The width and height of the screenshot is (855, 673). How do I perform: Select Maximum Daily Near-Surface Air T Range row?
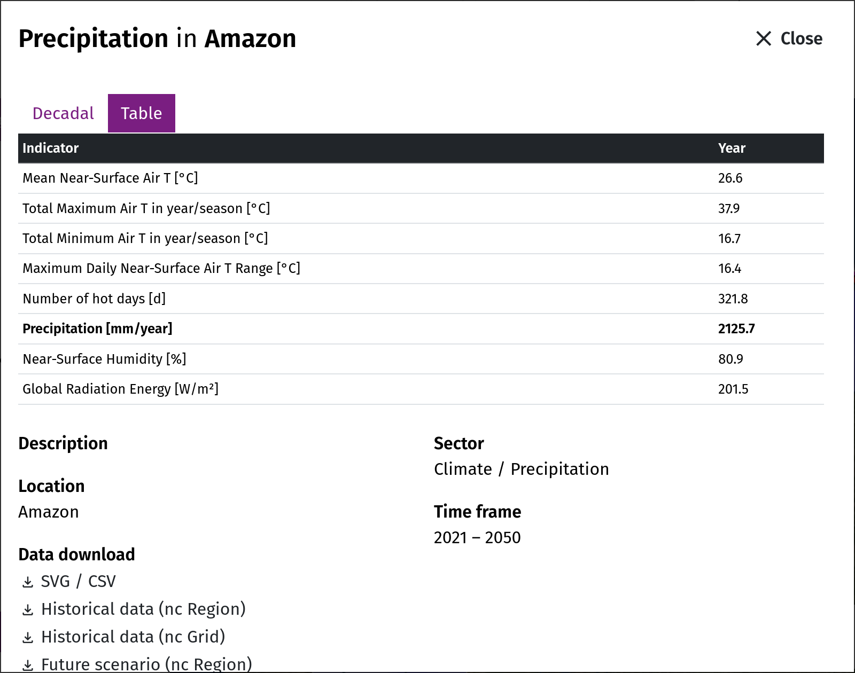tap(421, 269)
